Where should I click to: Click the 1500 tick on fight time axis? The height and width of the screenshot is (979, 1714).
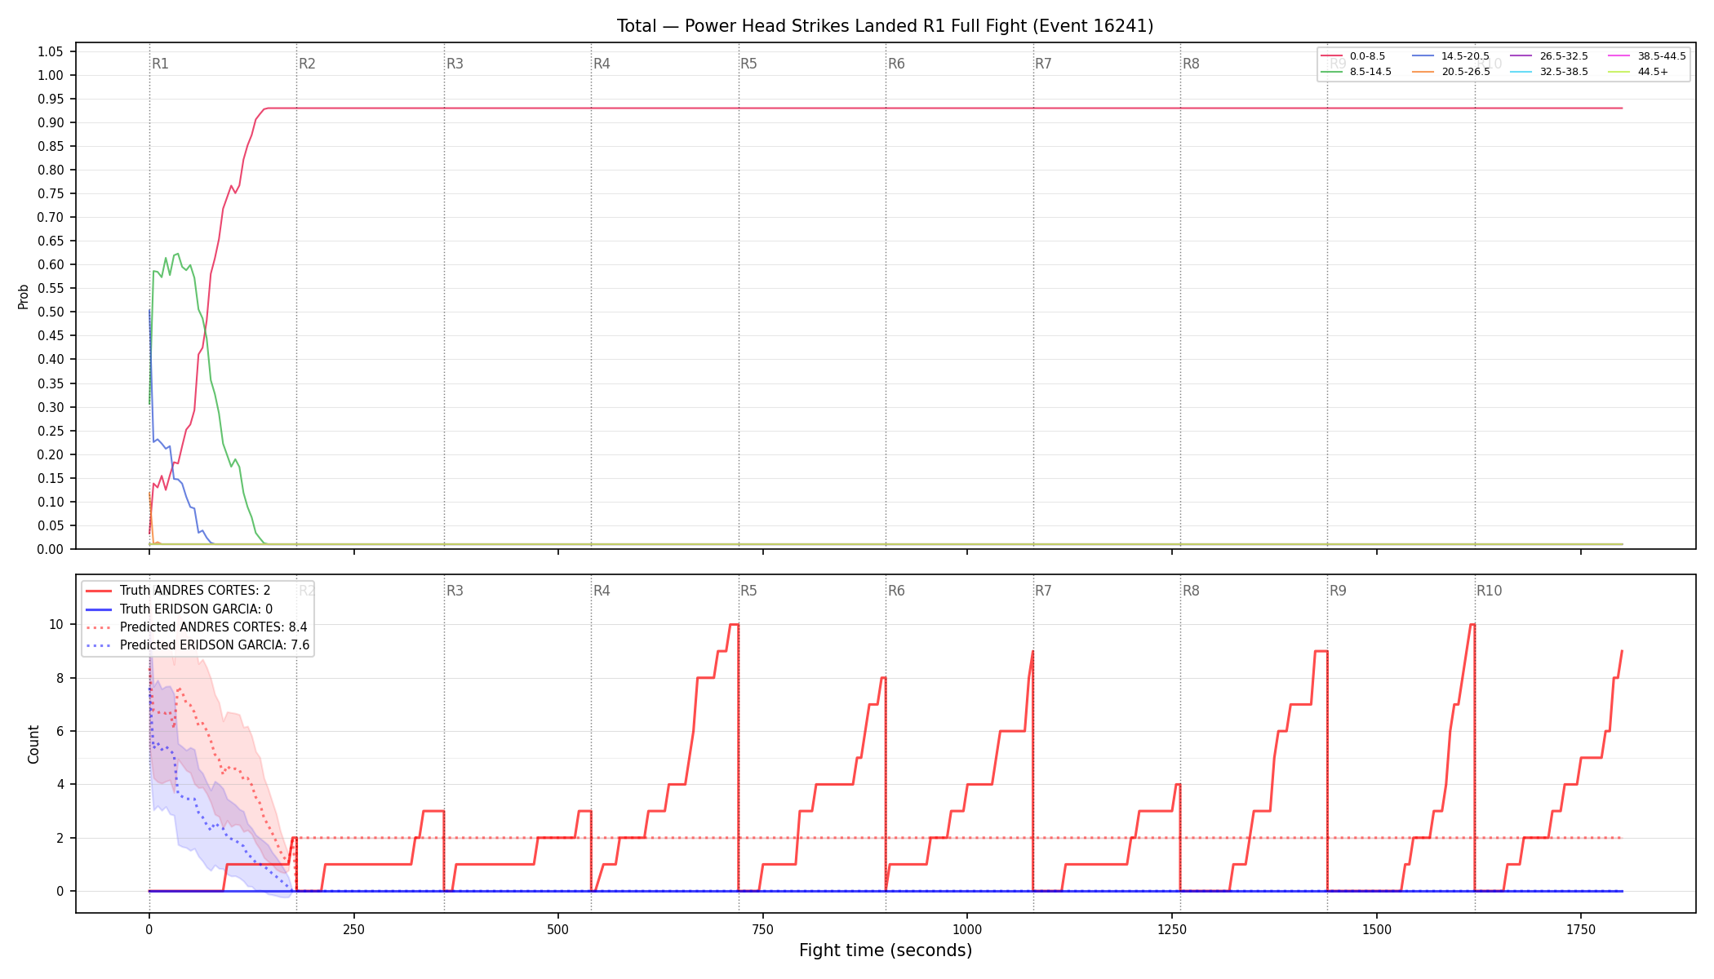tap(1377, 929)
